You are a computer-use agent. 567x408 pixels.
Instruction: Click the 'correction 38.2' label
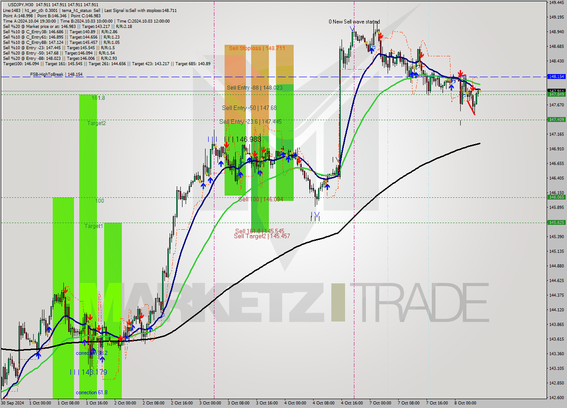tap(91, 353)
